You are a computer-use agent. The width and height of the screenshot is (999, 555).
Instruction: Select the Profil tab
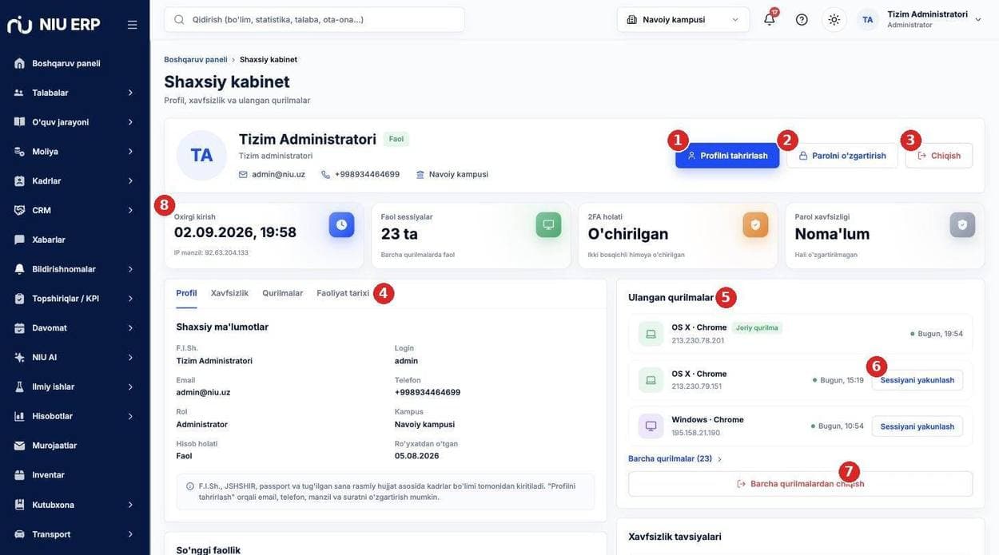tap(186, 293)
